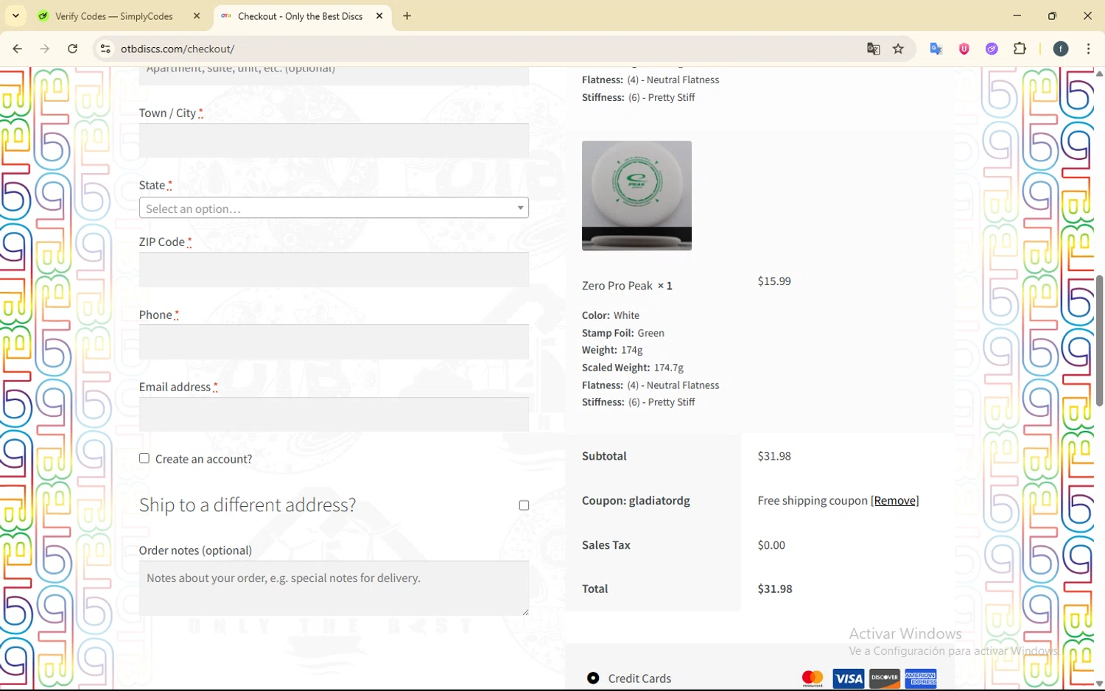The image size is (1105, 691).
Task: Check Ship to a different address box
Action: [524, 505]
